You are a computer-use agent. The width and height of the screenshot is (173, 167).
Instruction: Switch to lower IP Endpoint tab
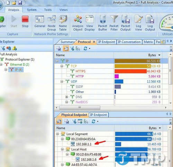click(98, 115)
